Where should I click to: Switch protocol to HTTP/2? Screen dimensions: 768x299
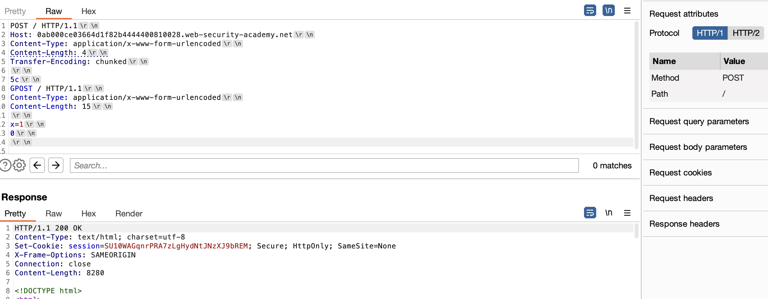click(x=746, y=33)
